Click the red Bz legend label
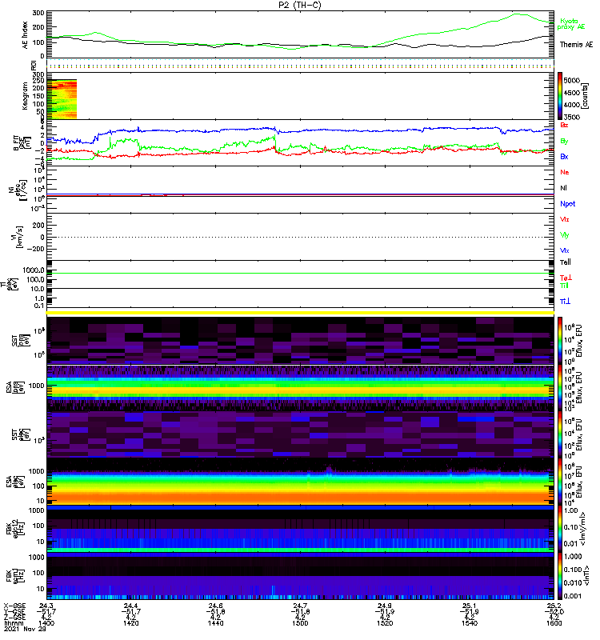 coord(564,125)
